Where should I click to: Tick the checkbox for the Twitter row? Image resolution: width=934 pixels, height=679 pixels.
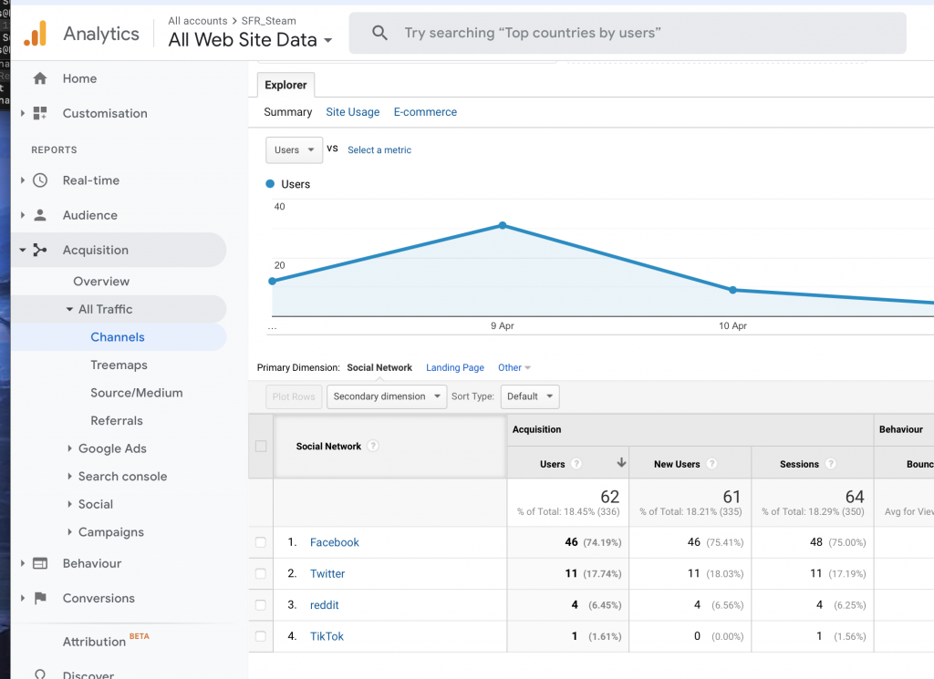coord(261,573)
